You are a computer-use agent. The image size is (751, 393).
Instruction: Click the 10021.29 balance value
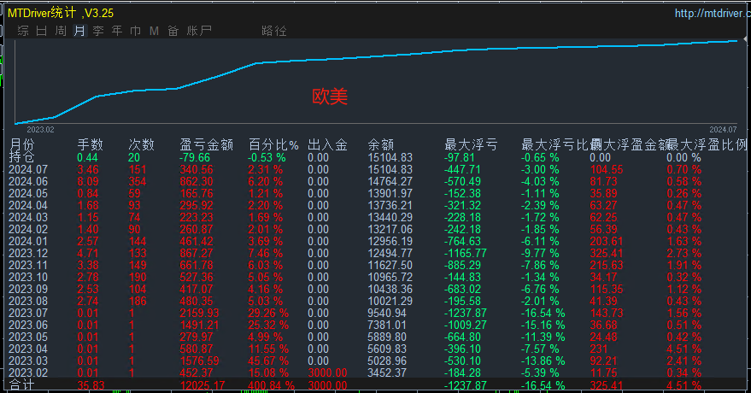tap(390, 301)
